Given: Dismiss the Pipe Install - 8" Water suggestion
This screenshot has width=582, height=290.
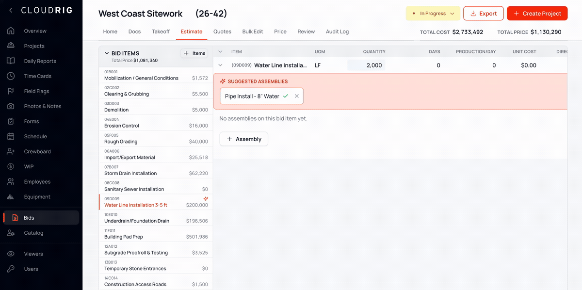Looking at the screenshot, I should [297, 96].
